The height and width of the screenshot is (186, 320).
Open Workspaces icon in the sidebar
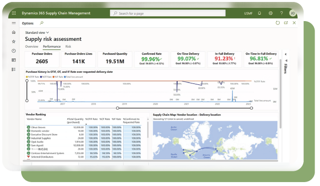(x=14, y=60)
